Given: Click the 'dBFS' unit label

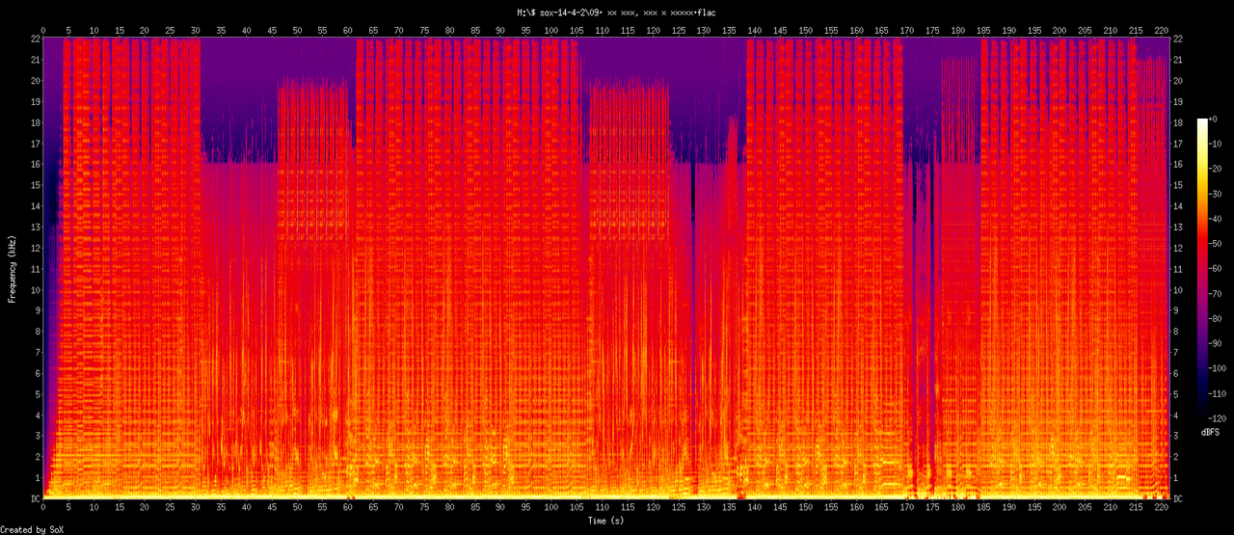Looking at the screenshot, I should [x=1209, y=432].
